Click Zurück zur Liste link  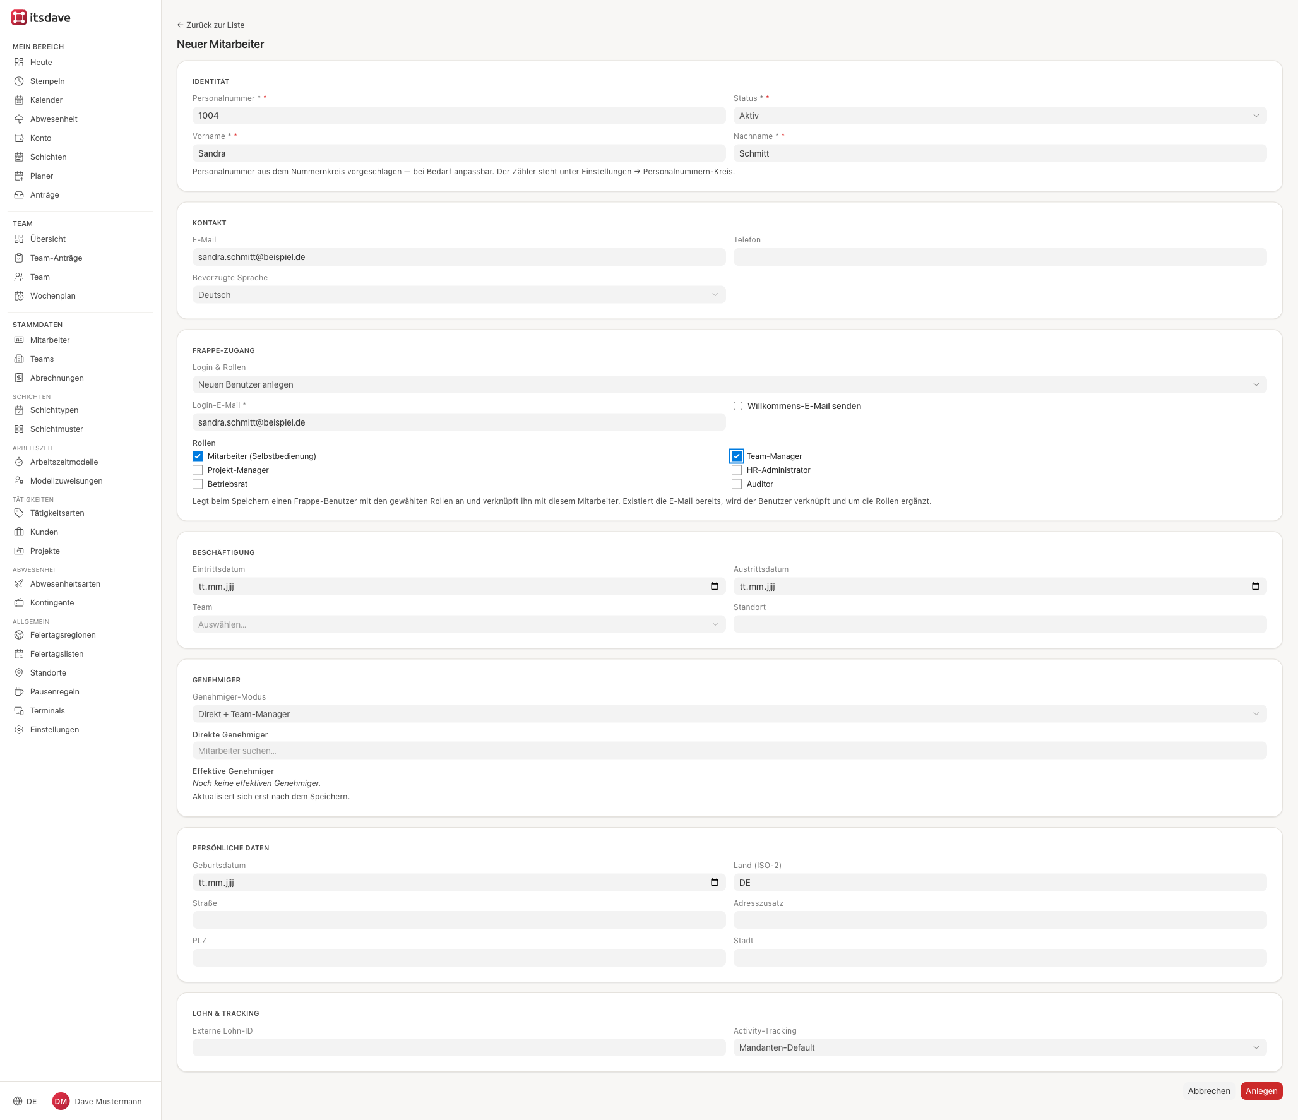pyautogui.click(x=211, y=25)
